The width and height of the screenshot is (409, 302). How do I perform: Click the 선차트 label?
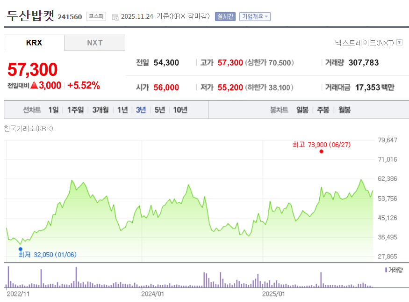[x=32, y=110]
